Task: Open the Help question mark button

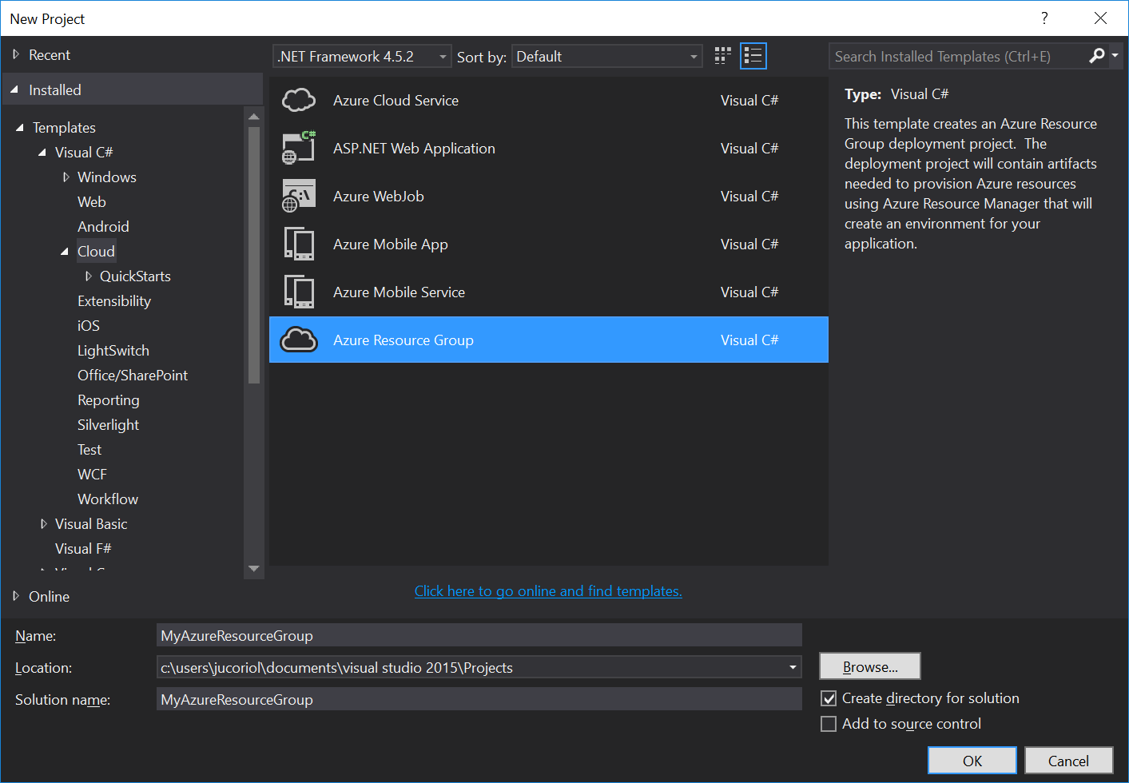Action: (1044, 18)
